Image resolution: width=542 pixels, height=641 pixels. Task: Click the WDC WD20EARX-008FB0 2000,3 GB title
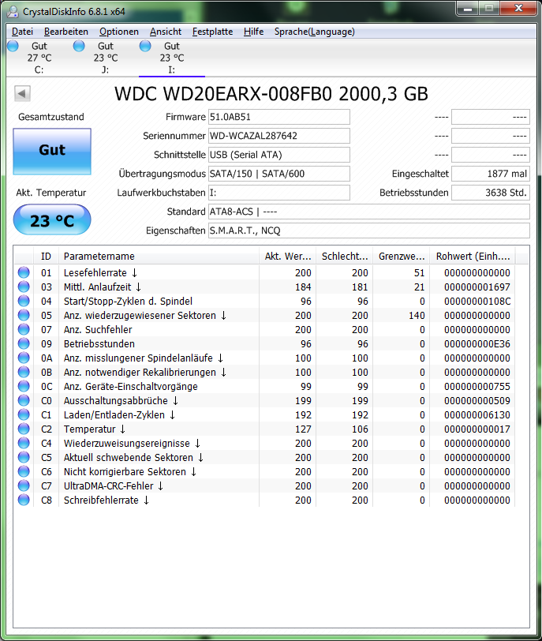click(x=271, y=94)
